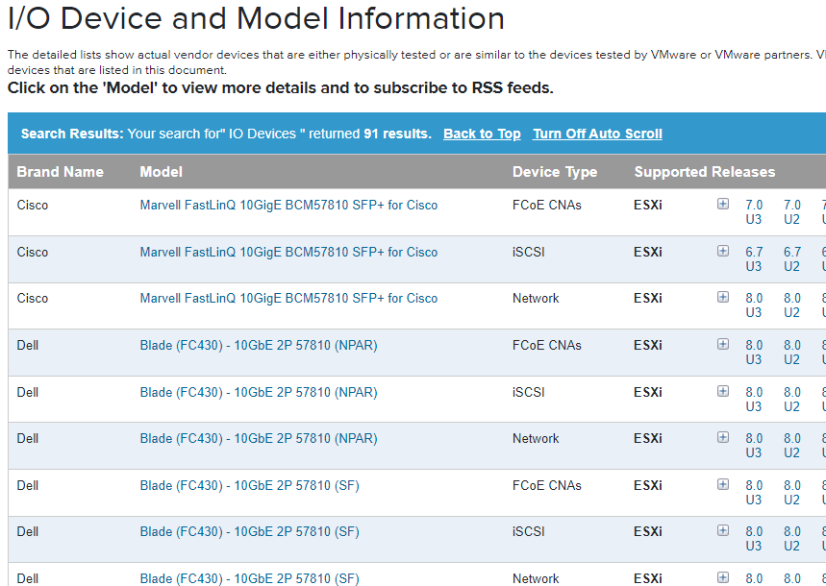Click the Brand Name column header

(x=60, y=172)
